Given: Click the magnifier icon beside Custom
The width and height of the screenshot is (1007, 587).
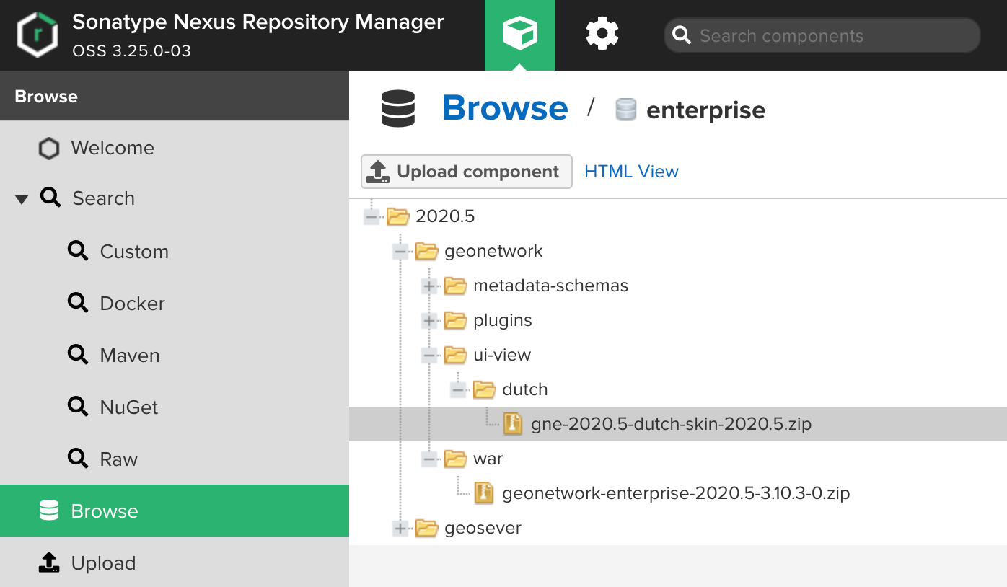Looking at the screenshot, I should [78, 251].
